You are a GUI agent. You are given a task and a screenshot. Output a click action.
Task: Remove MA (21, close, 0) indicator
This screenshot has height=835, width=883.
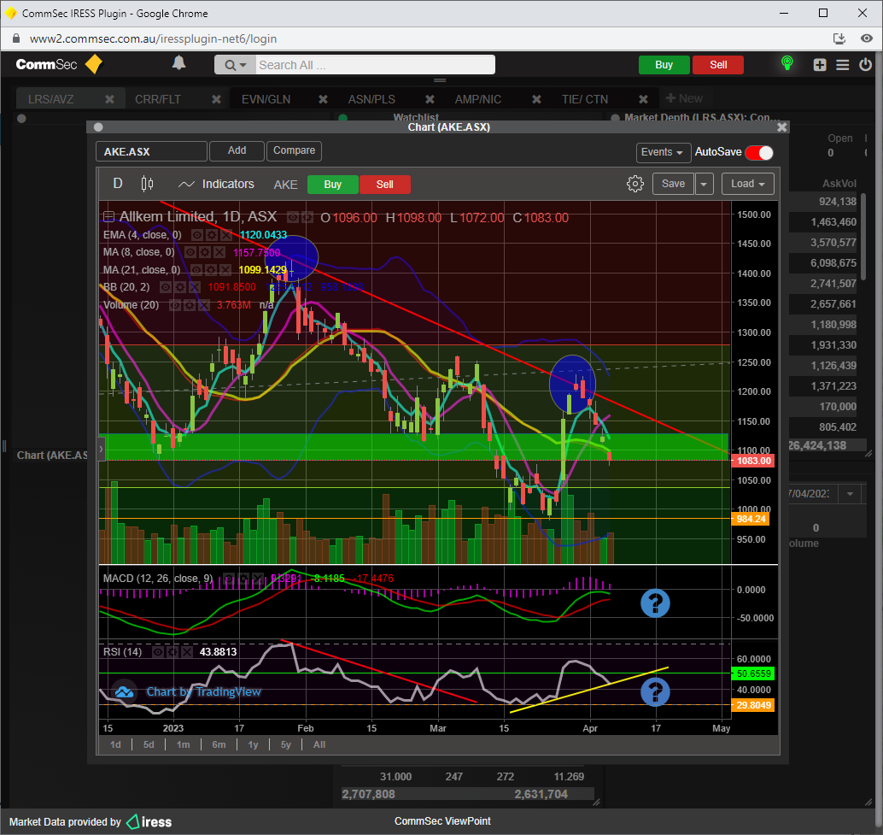point(225,270)
